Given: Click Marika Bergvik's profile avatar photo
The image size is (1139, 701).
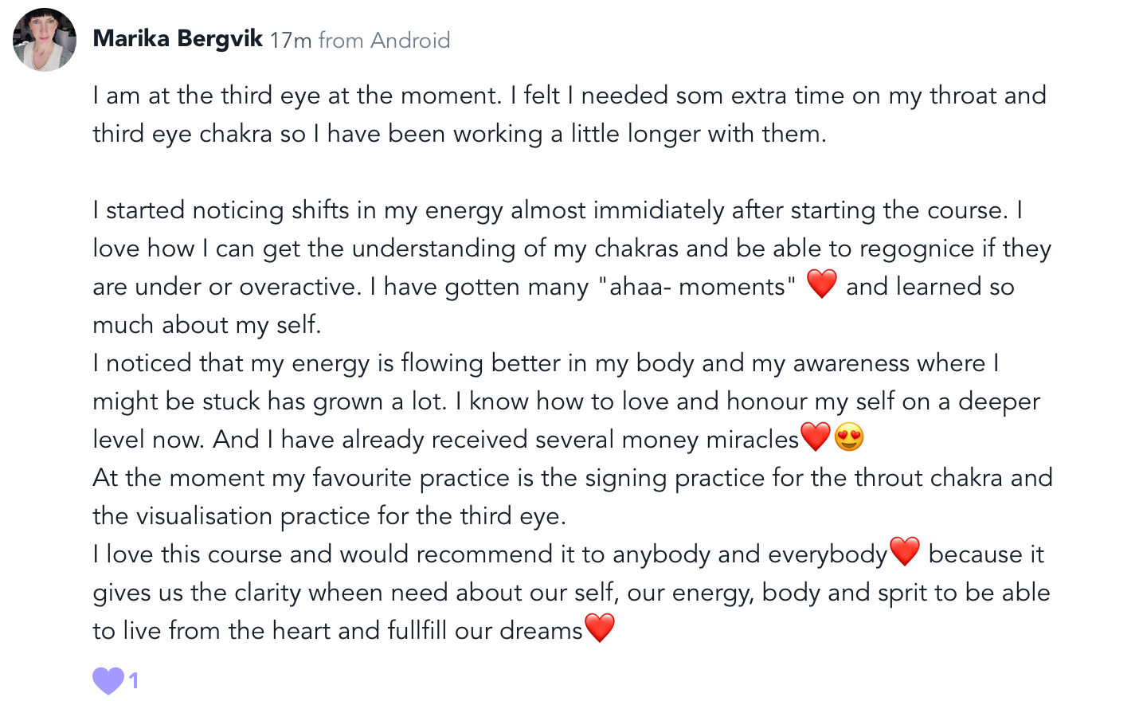Looking at the screenshot, I should [x=45, y=40].
